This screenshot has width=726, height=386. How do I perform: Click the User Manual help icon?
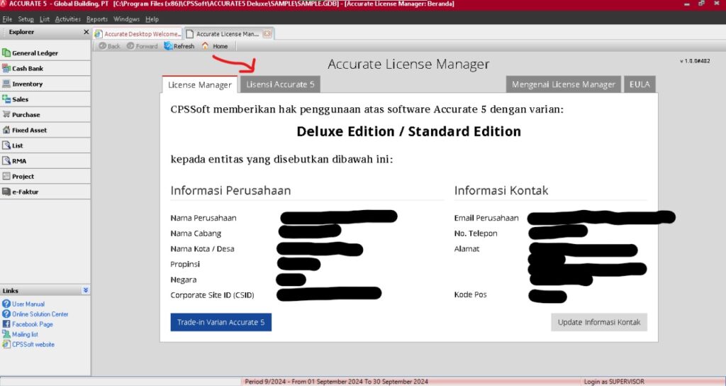(x=6, y=304)
